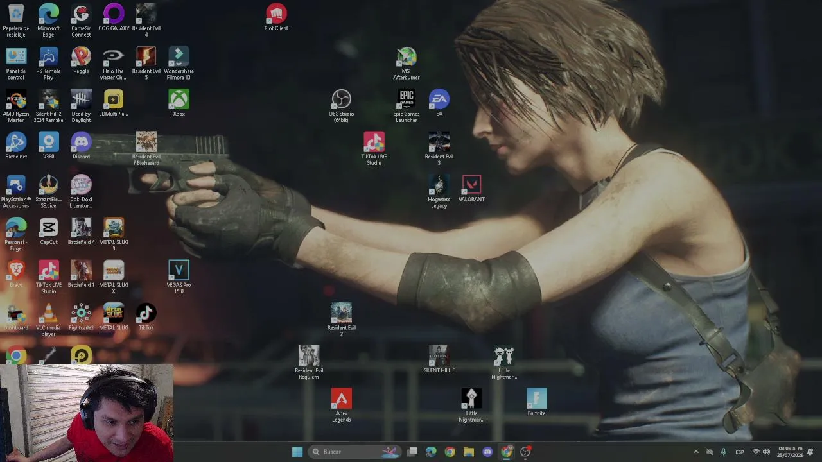822x462 pixels.
Task: Open the VEGAS Pro 15.0 icon
Action: (179, 277)
